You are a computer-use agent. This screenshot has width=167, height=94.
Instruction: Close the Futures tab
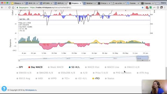click(138, 3)
